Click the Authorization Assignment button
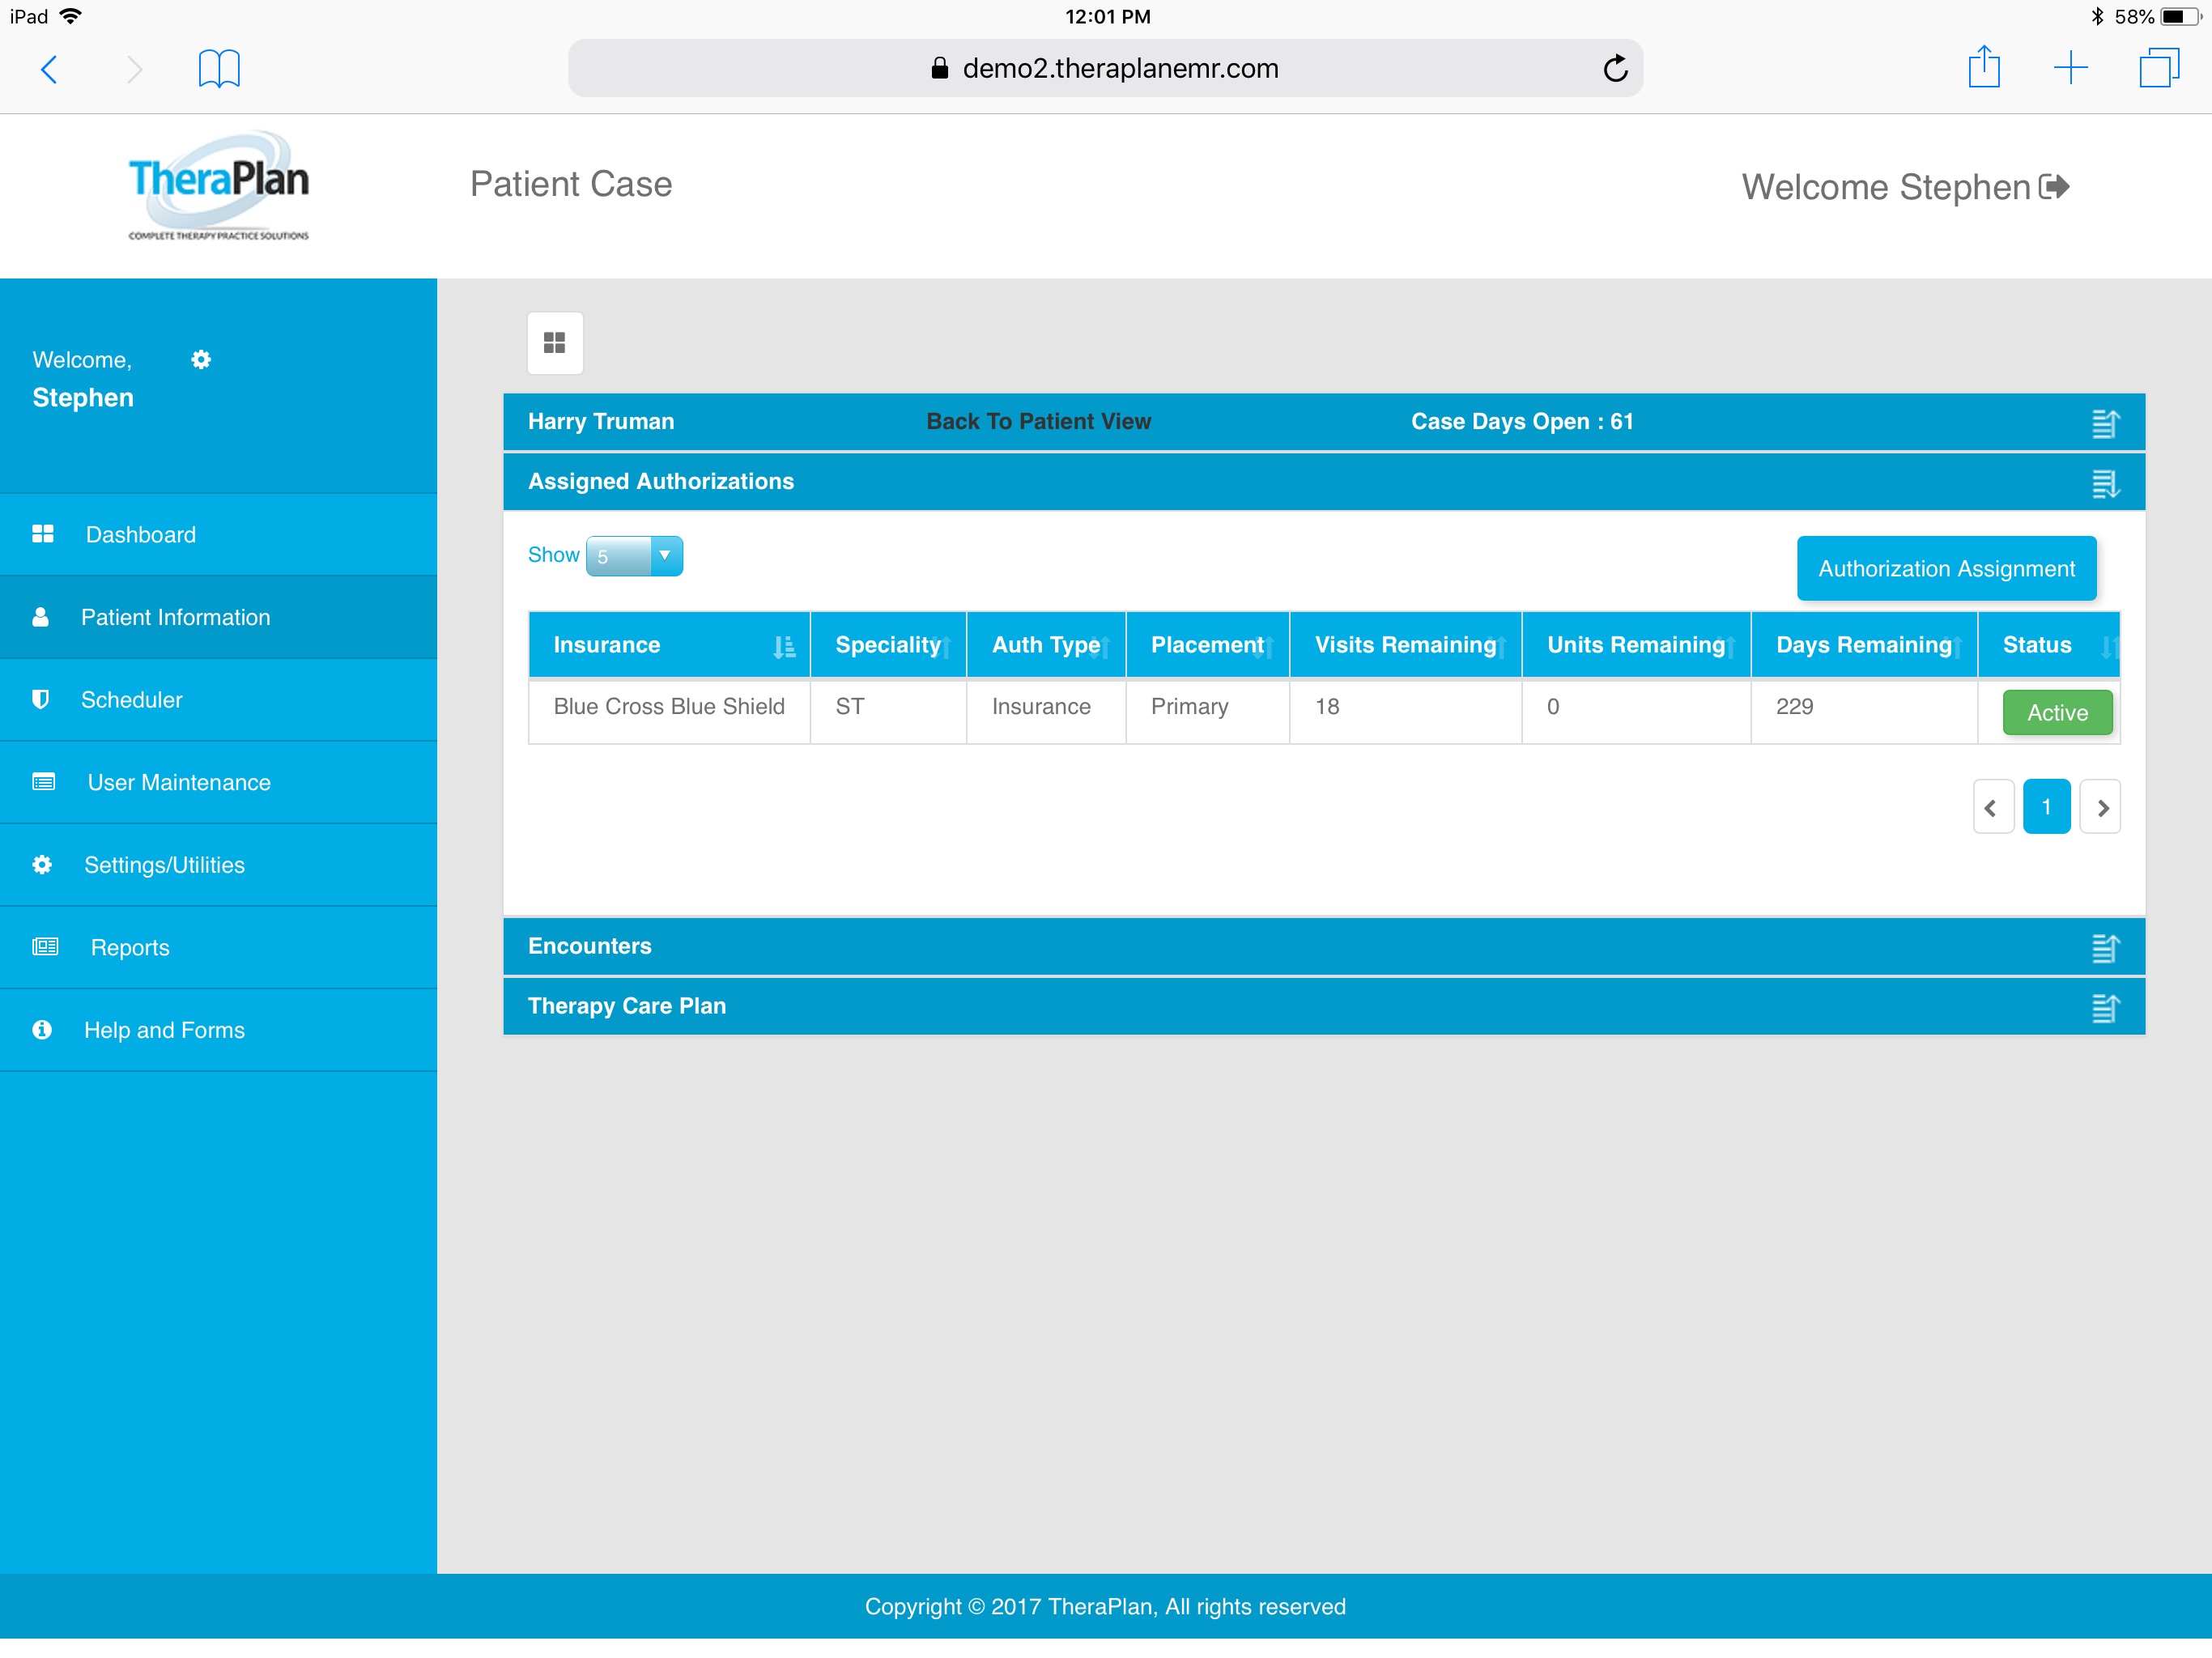2212x1658 pixels. (x=1945, y=568)
